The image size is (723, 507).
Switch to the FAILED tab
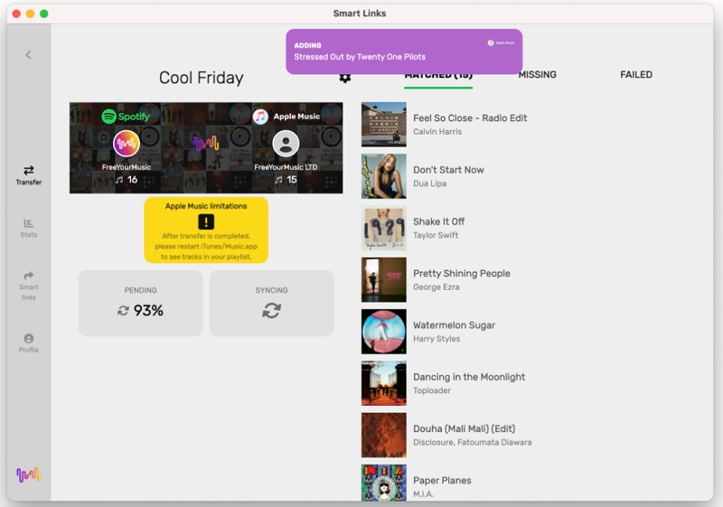[x=635, y=75]
